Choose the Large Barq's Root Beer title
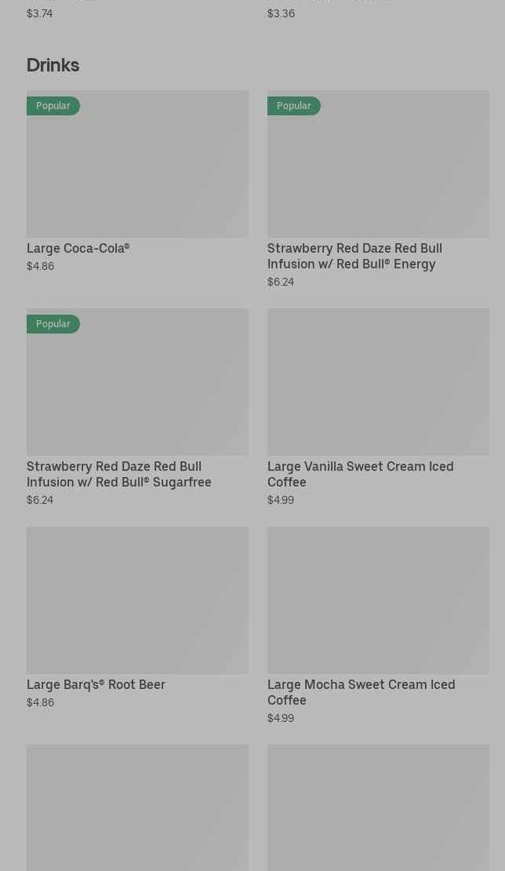 [96, 684]
